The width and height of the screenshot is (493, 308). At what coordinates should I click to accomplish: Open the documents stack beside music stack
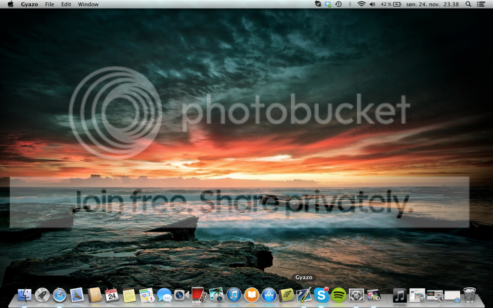(417, 295)
